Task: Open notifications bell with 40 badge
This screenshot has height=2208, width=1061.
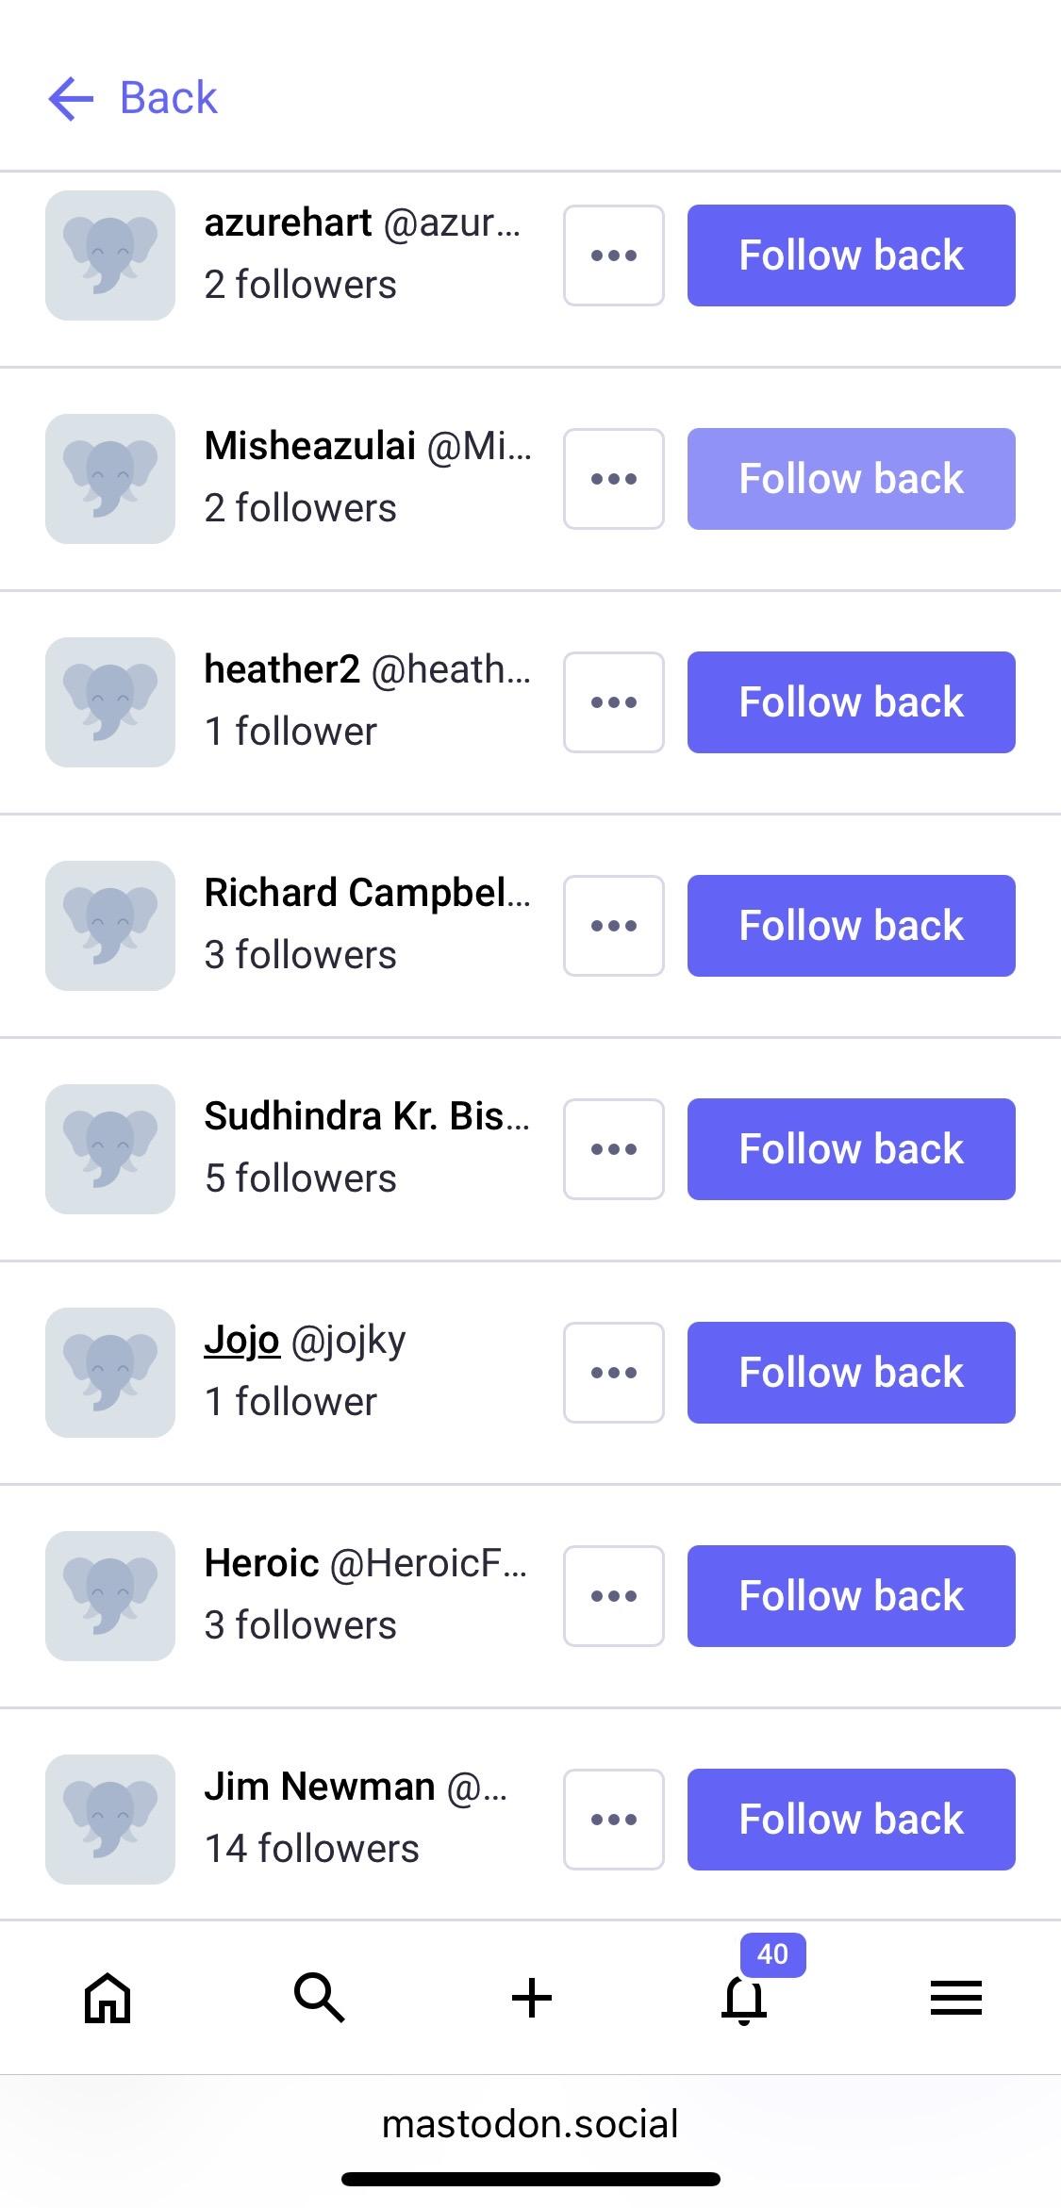Action: [744, 1997]
